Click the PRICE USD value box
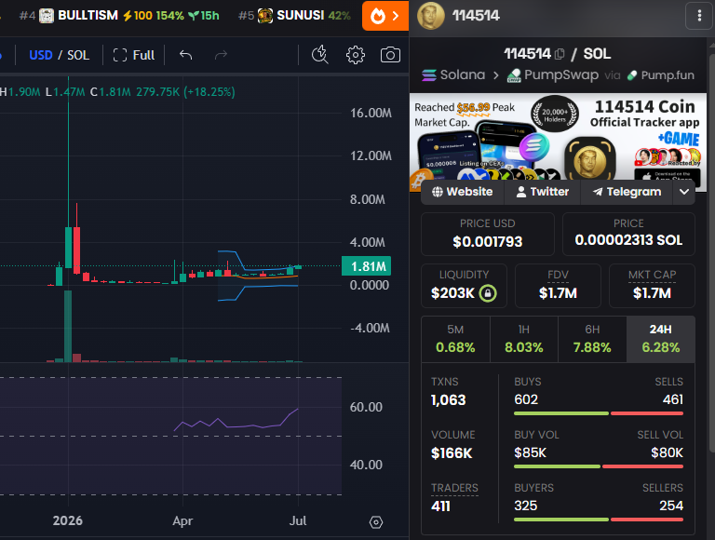Viewport: 715px width, 540px height. click(x=488, y=234)
